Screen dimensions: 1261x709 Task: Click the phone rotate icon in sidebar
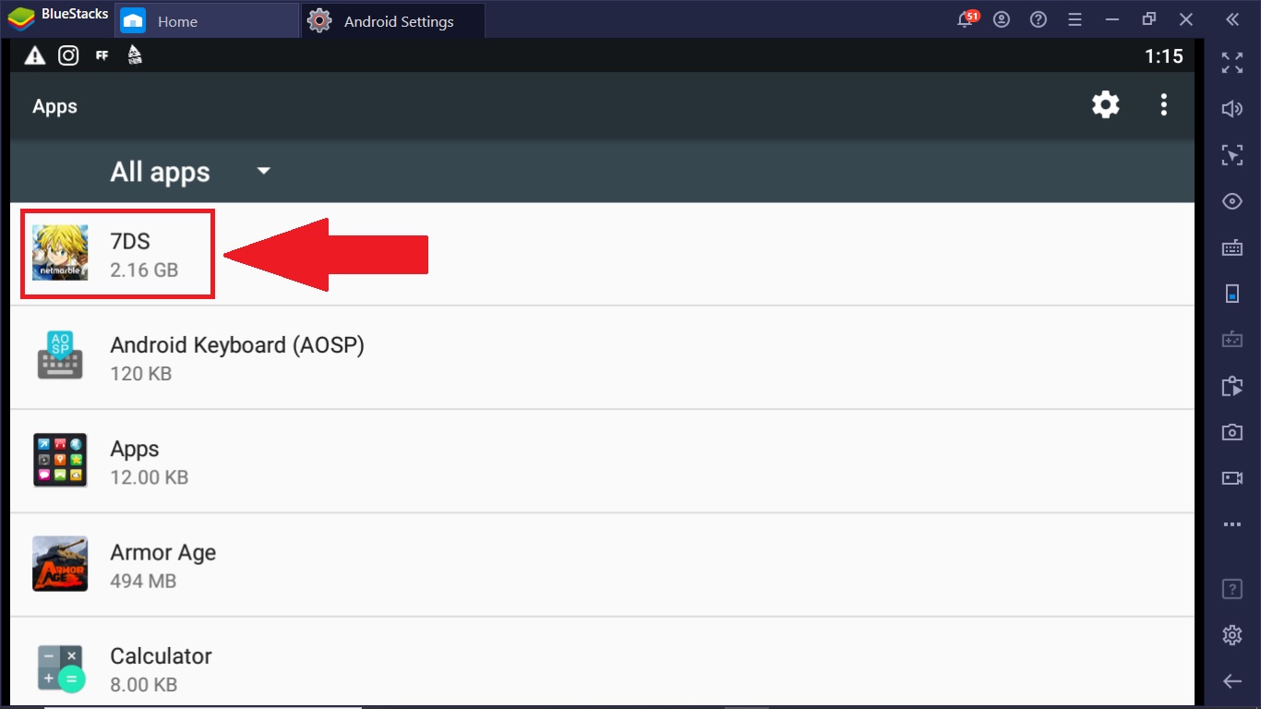click(1232, 294)
